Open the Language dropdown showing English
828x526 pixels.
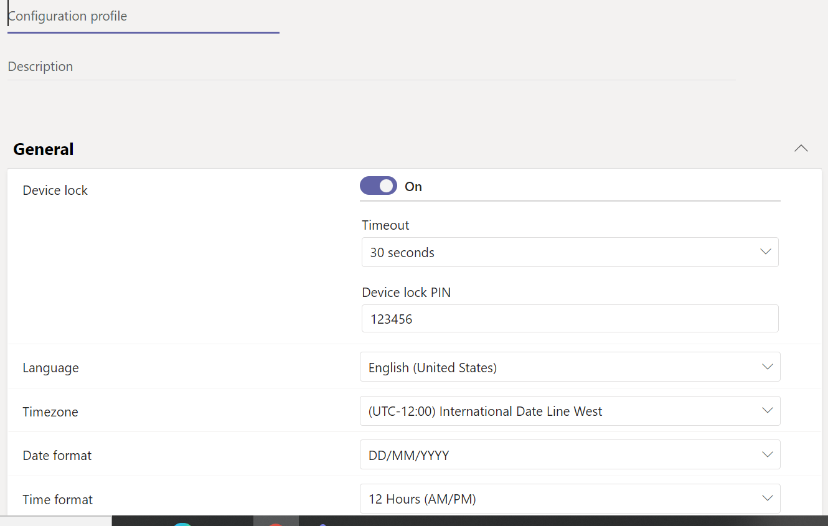click(560, 367)
